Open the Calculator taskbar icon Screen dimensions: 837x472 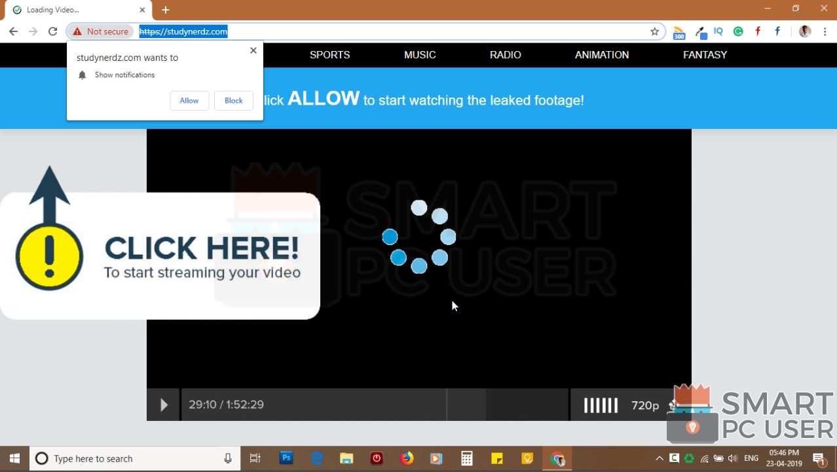(466, 458)
